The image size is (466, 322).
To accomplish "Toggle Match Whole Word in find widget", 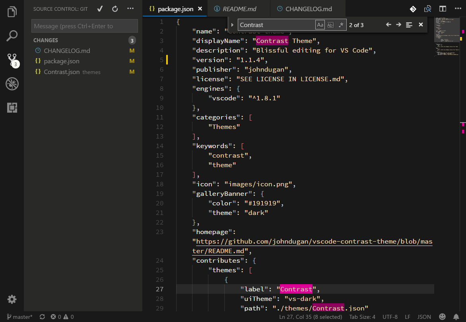I will click(330, 25).
